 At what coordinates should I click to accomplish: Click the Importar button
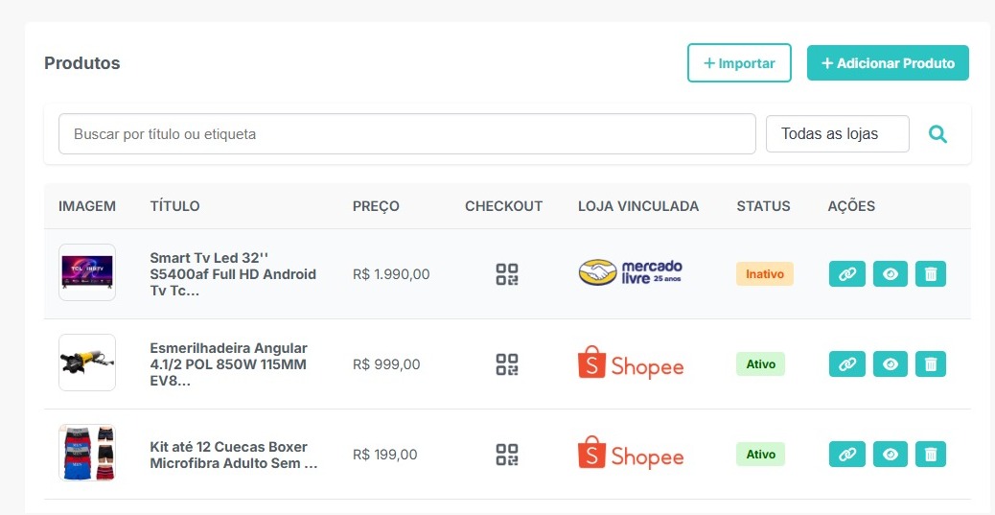[738, 63]
